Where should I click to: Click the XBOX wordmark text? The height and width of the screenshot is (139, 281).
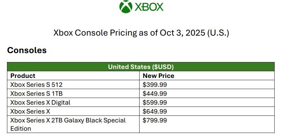coord(149,7)
